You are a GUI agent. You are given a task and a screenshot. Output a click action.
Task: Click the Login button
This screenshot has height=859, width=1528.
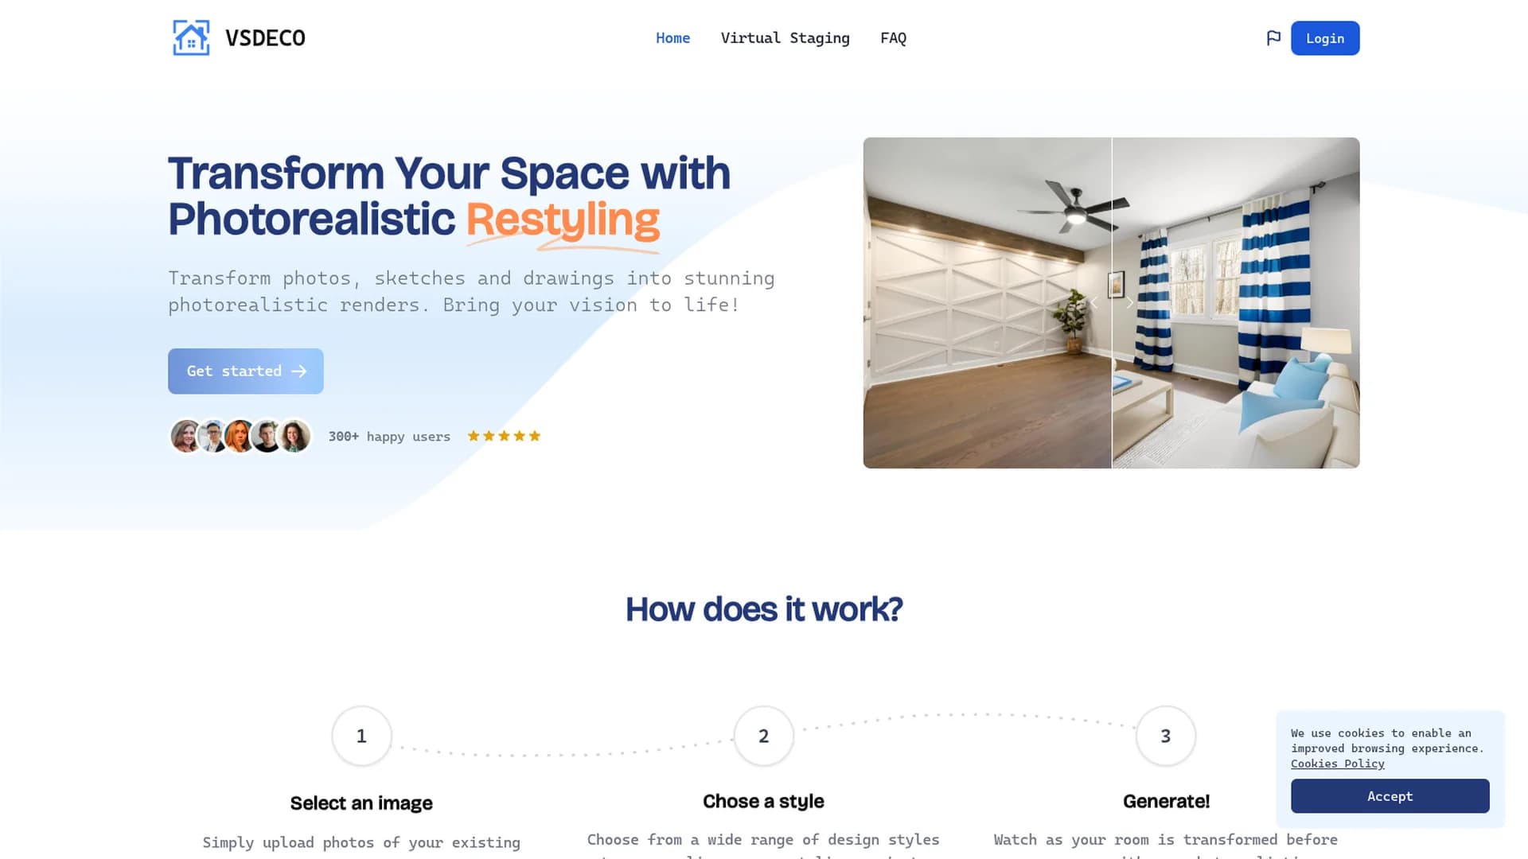(x=1325, y=38)
